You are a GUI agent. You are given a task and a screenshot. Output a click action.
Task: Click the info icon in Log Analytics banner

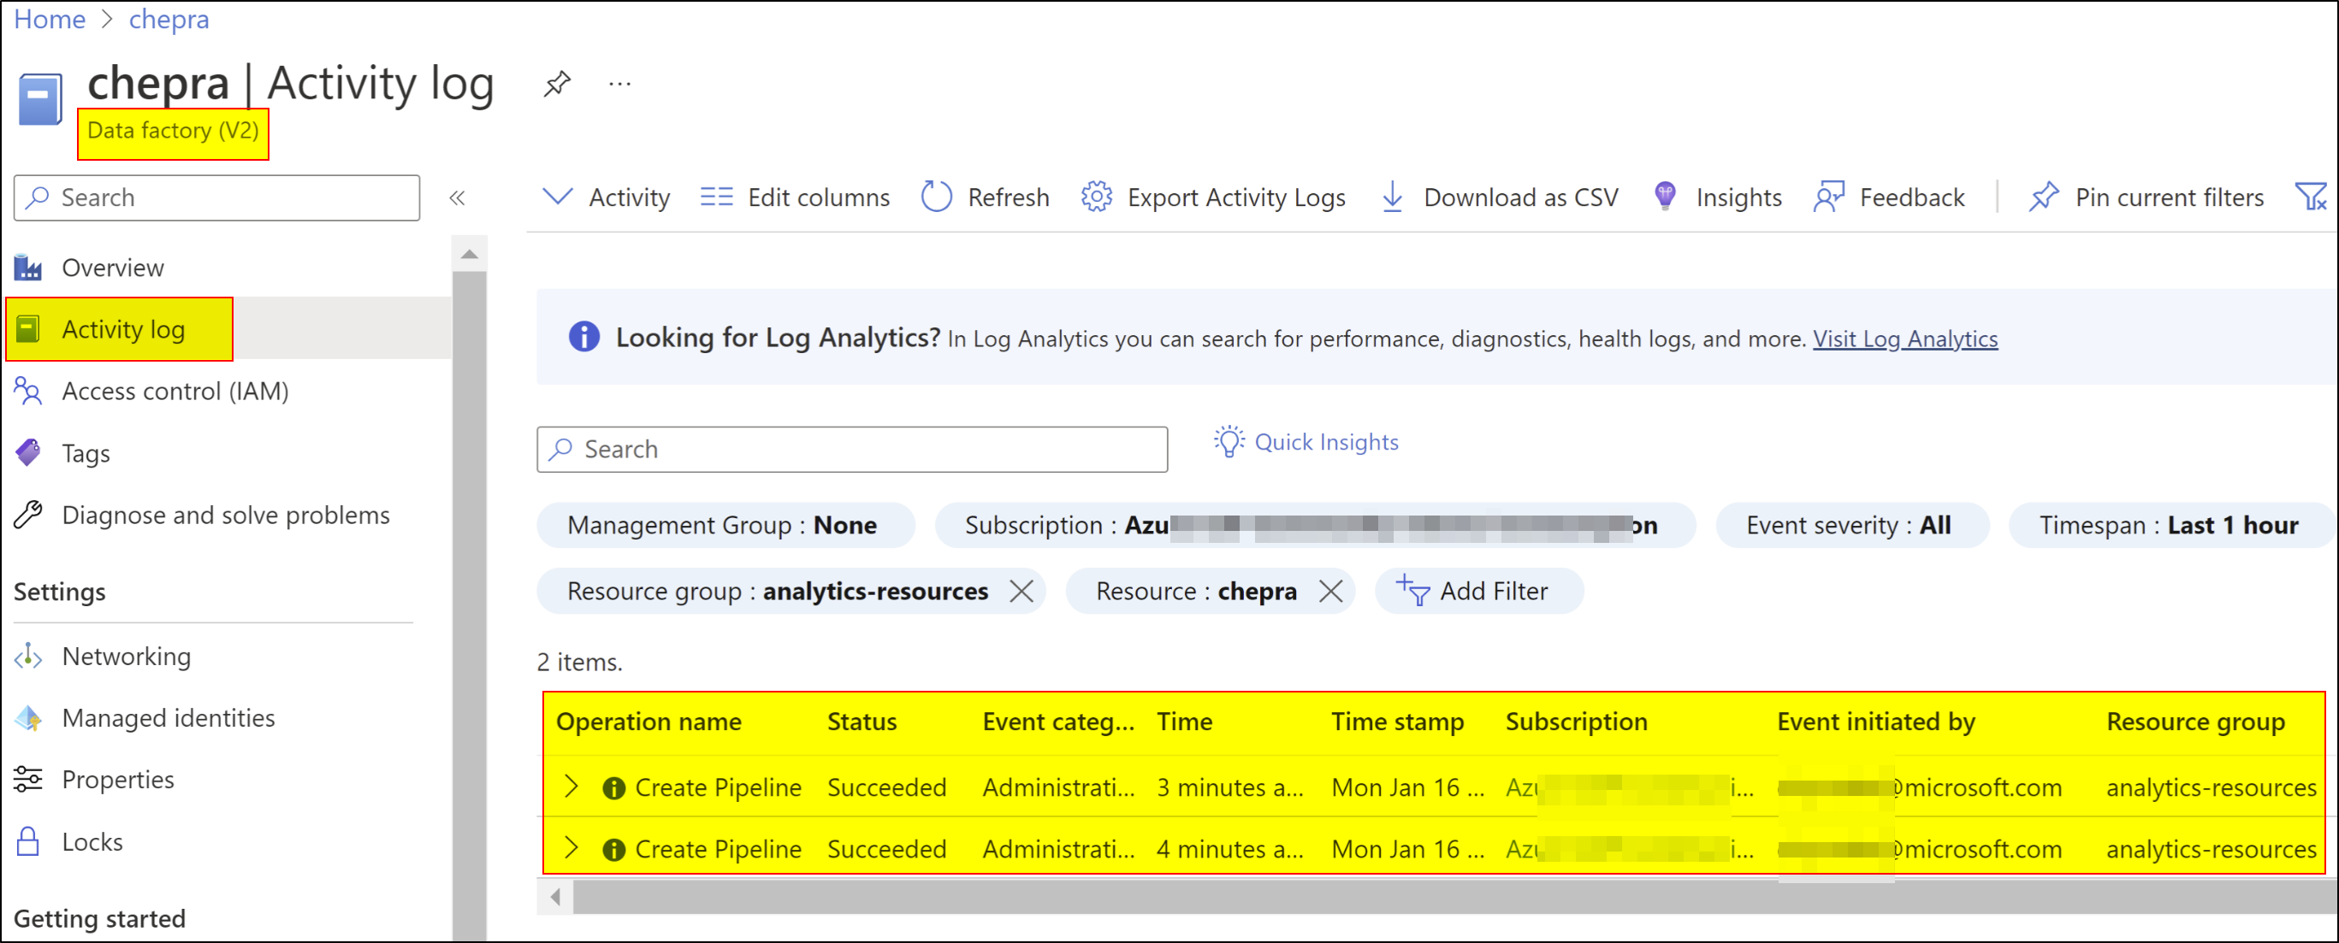[583, 337]
